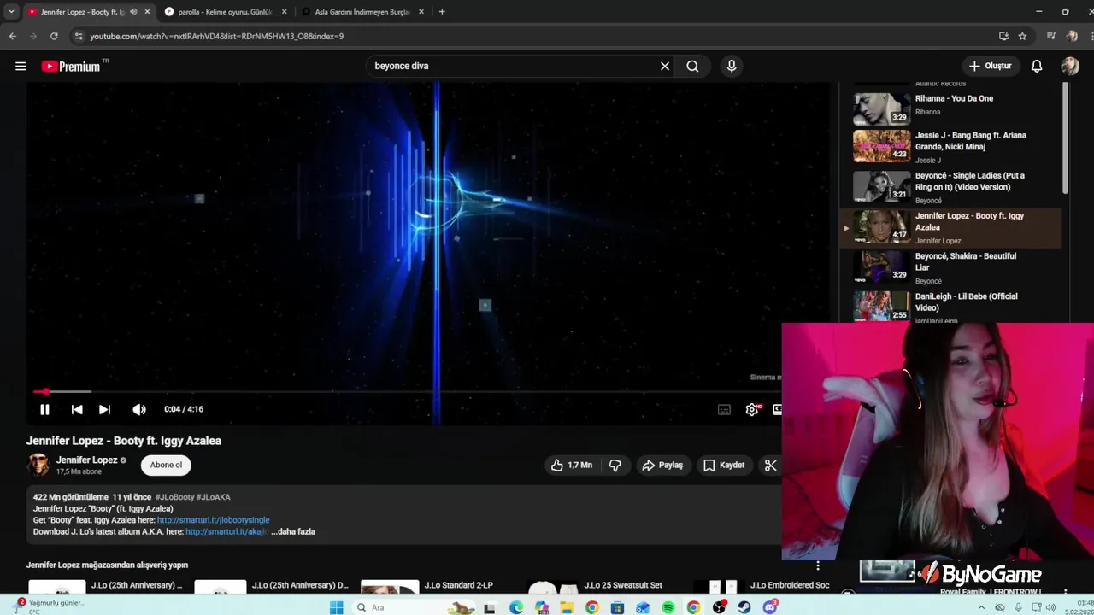Close the parolla browser tab

coord(284,12)
